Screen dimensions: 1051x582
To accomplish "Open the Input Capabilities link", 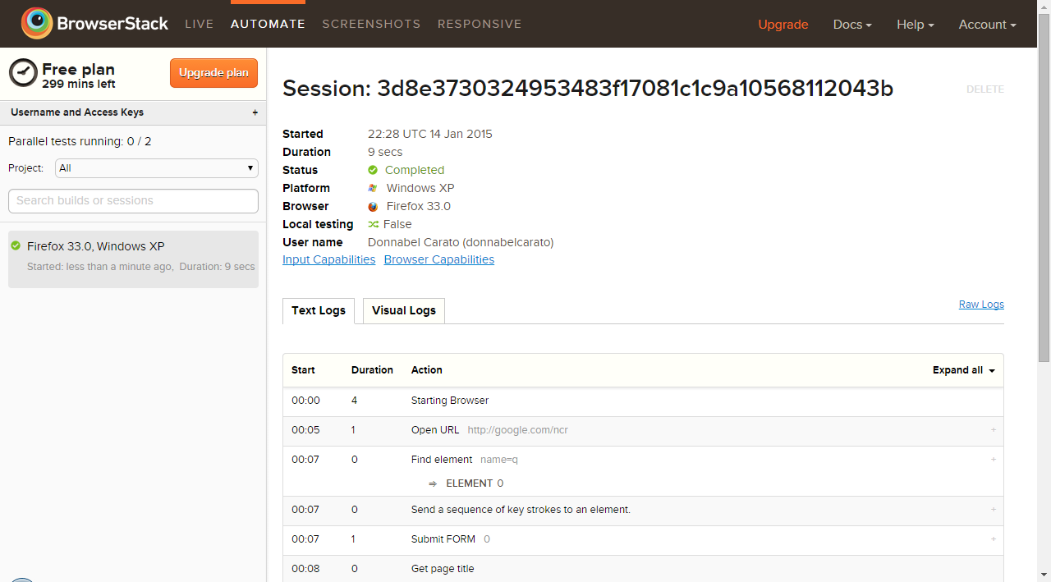I will coord(328,259).
